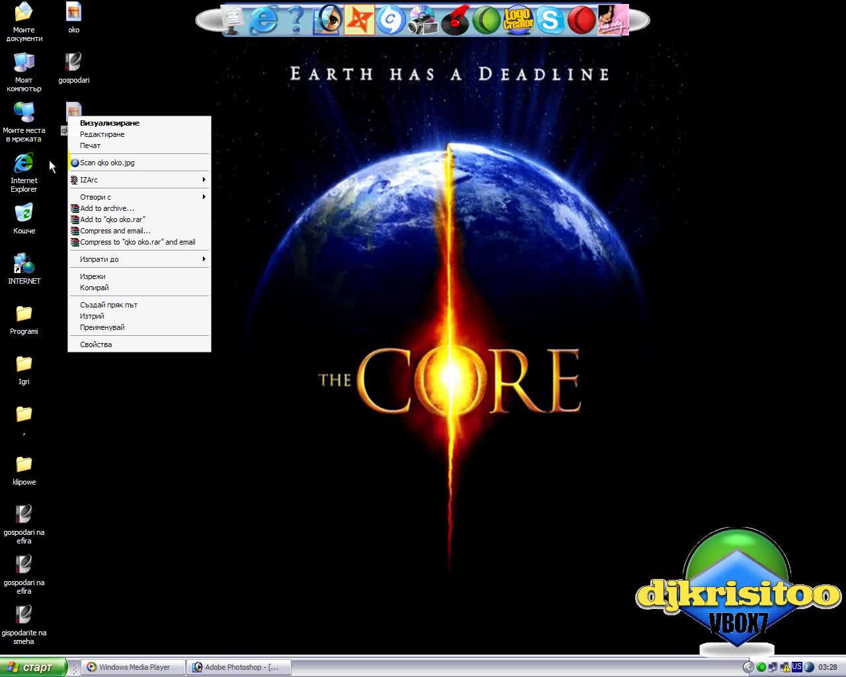Expand the IZArc submenu
The width and height of the screenshot is (846, 677).
[x=139, y=180]
